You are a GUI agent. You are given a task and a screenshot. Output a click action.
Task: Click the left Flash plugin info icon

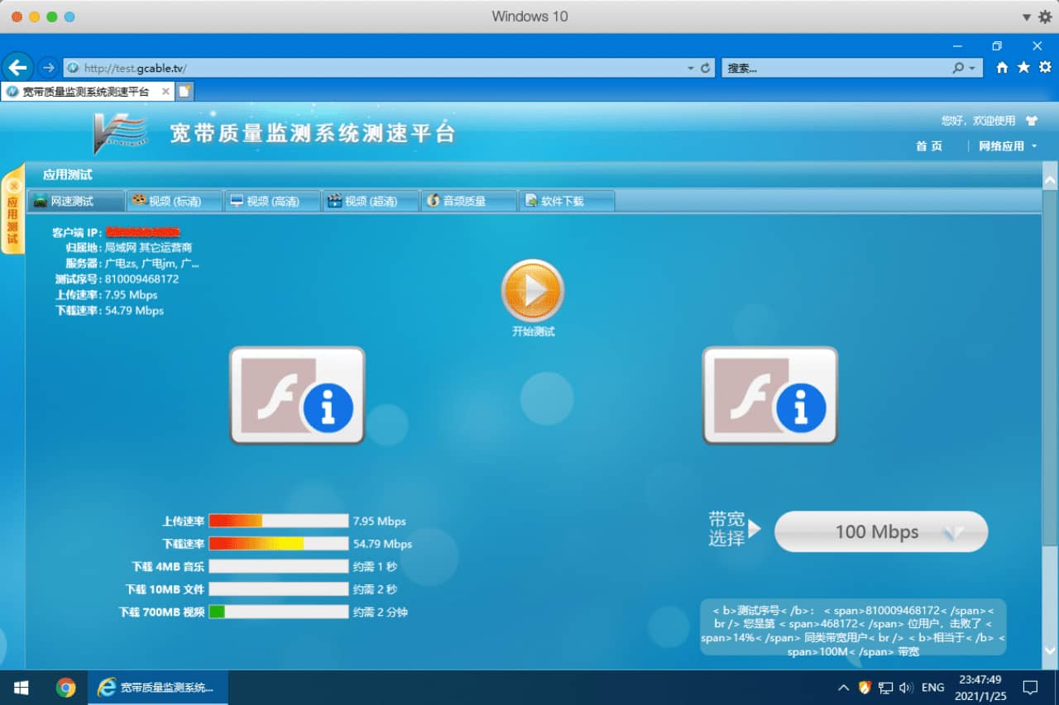point(297,395)
